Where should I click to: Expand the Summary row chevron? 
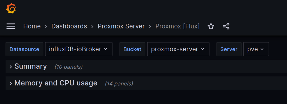pos(11,67)
